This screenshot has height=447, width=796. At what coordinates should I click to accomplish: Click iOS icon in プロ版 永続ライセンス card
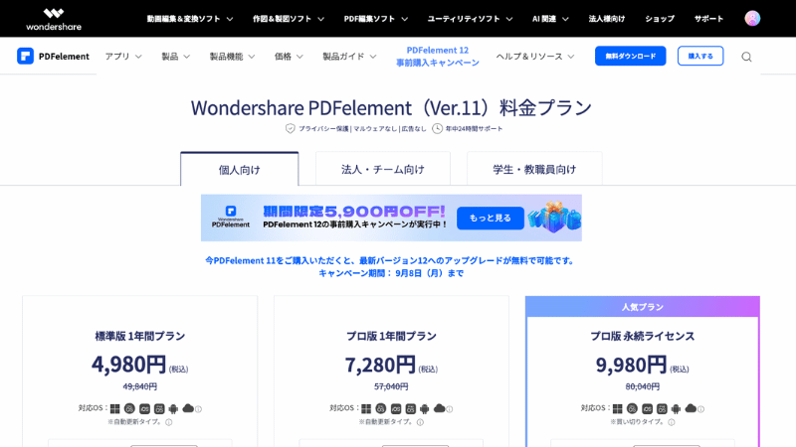coord(648,409)
